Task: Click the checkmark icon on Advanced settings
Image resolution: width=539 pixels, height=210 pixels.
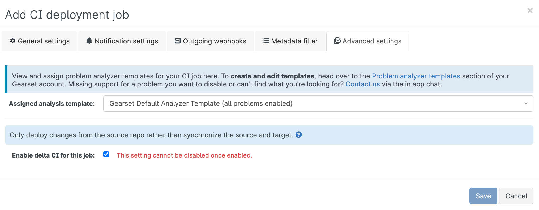Action: tap(337, 41)
